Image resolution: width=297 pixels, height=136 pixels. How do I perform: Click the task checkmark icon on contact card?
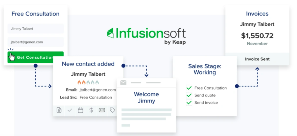[70, 110]
